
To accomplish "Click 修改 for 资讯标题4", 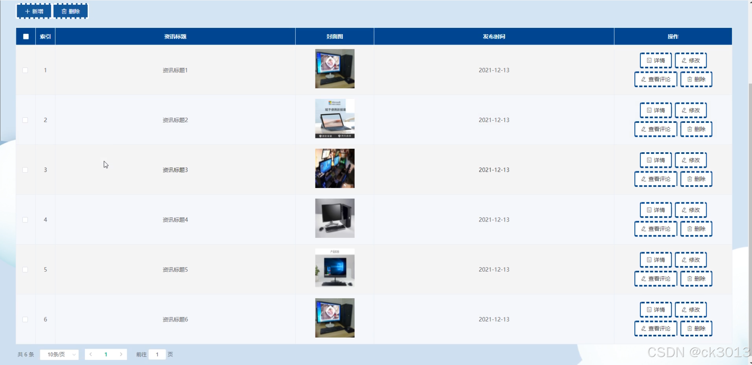I will point(691,210).
